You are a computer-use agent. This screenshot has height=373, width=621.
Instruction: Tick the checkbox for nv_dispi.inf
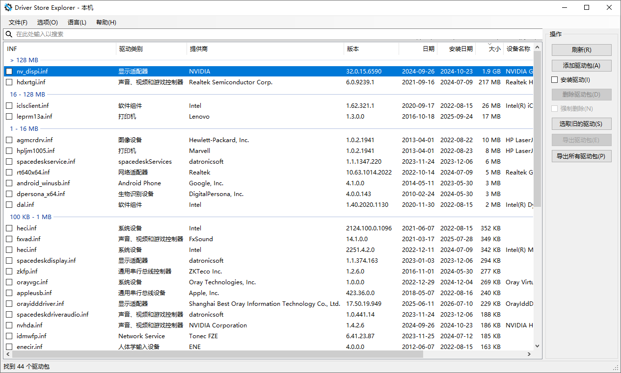pos(9,72)
